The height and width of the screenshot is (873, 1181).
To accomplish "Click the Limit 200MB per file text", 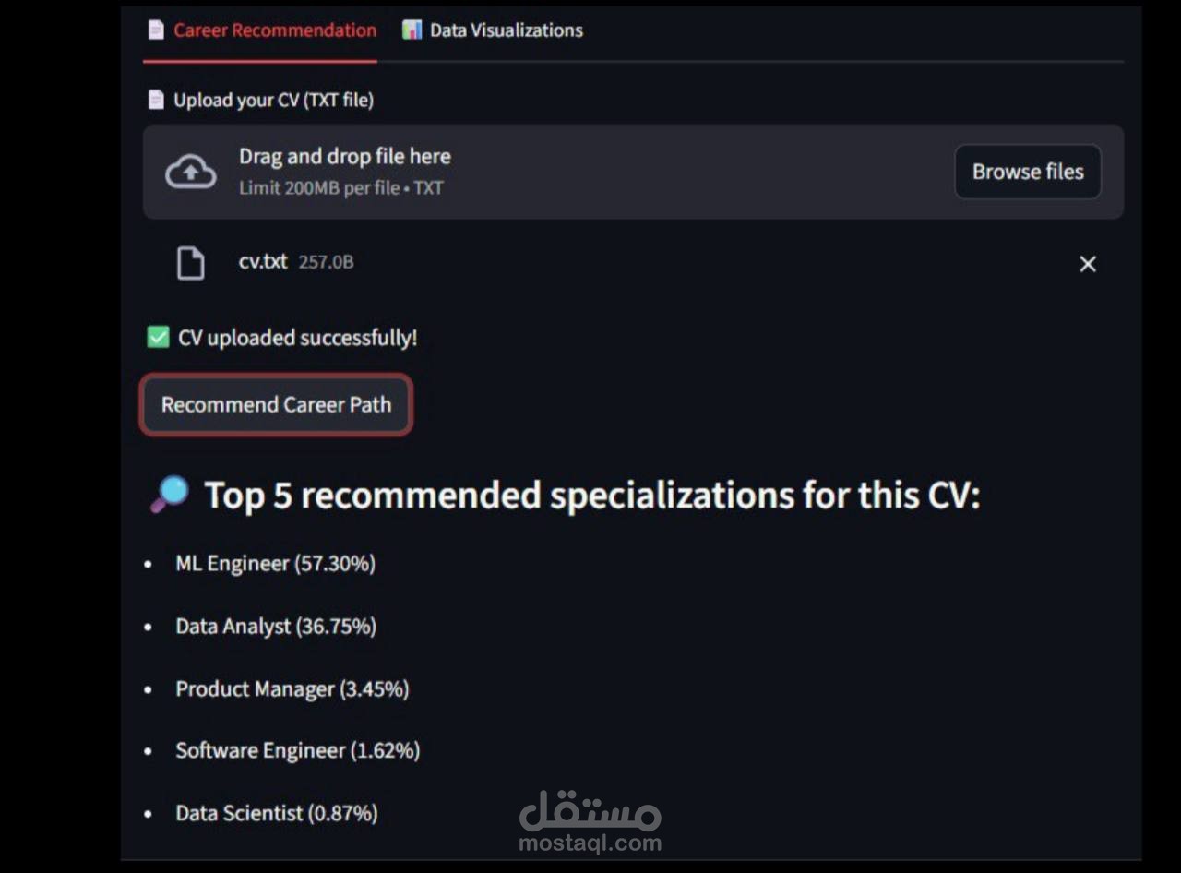I will (340, 187).
